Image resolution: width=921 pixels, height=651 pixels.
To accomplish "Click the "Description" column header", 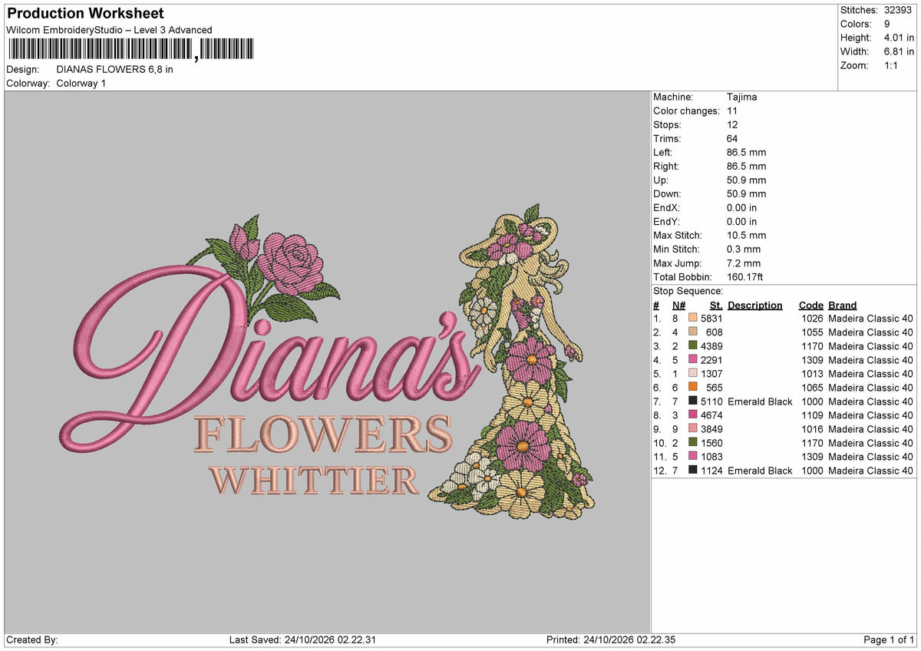I will 755,305.
